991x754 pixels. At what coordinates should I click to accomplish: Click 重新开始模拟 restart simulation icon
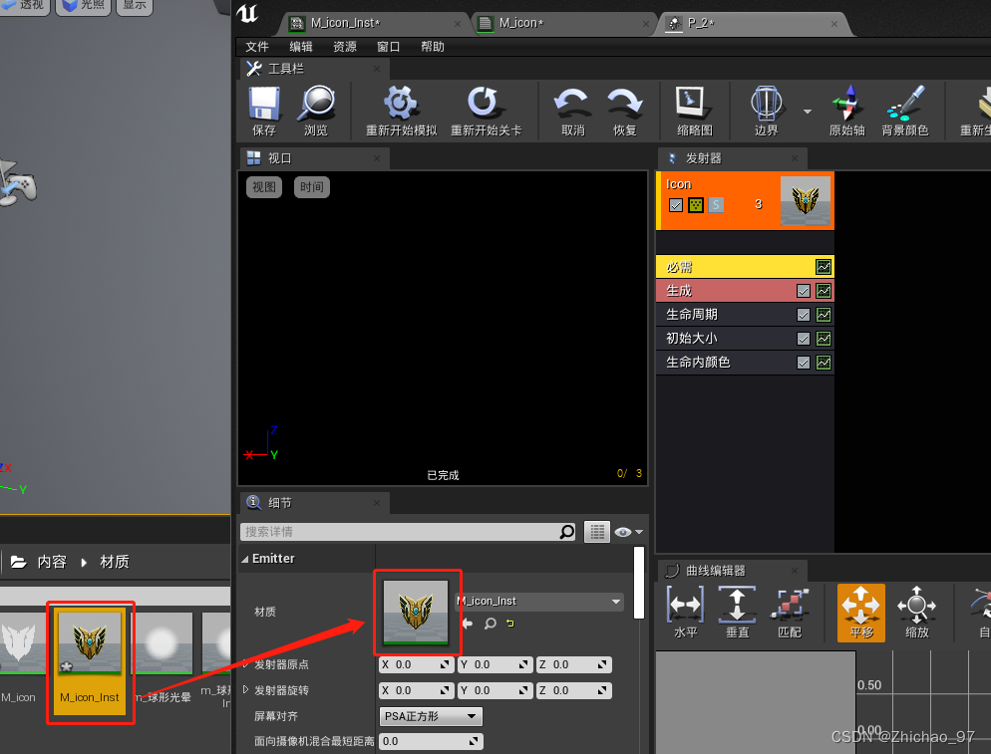(x=401, y=111)
